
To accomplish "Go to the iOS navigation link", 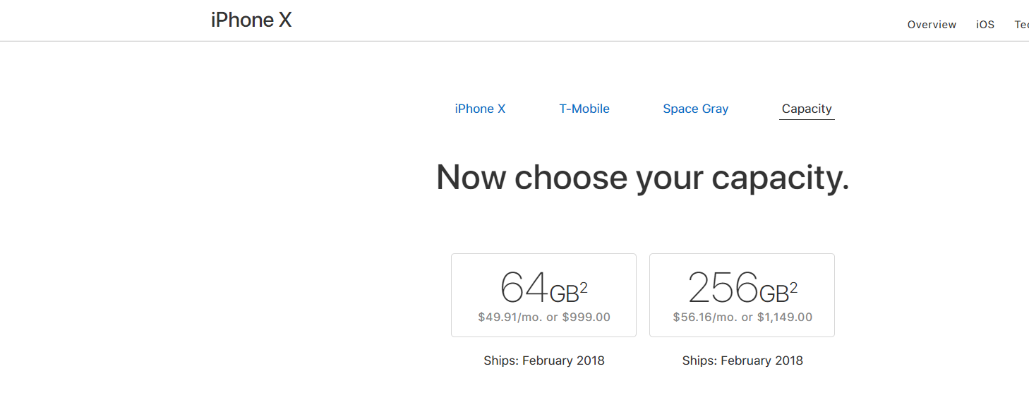I will click(985, 25).
